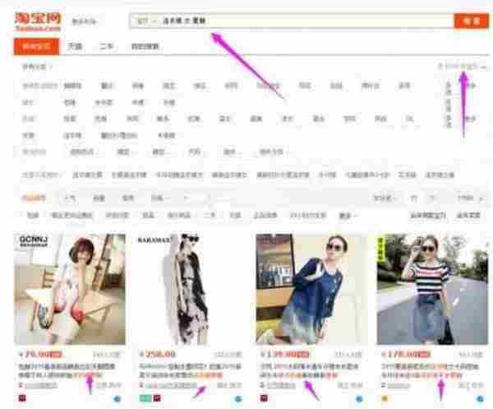Viewport: 493px width, 409px height.
Task: Switch to the 天猫 tab
Action: (x=76, y=47)
